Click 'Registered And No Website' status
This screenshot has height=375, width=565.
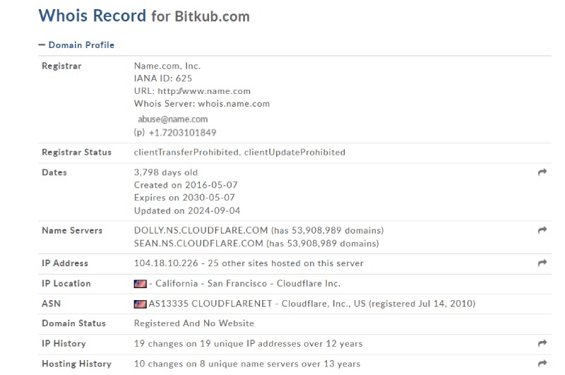[x=194, y=323]
